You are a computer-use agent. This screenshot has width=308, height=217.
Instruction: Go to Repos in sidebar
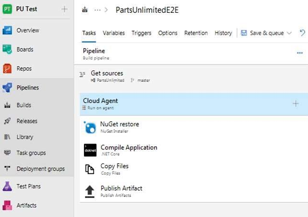click(x=24, y=69)
